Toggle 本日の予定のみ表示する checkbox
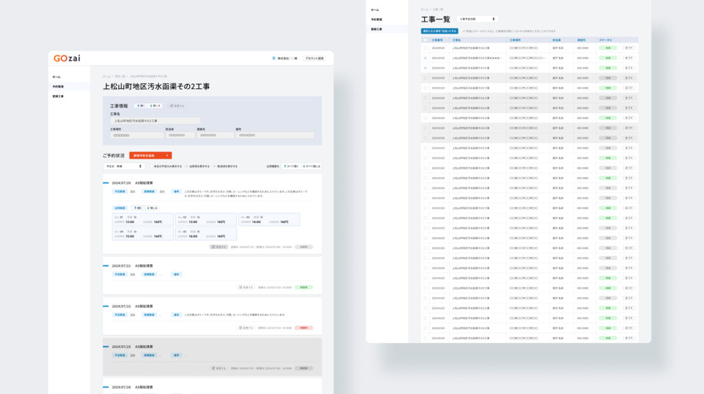Viewport: 704px width, 394px height. point(151,166)
